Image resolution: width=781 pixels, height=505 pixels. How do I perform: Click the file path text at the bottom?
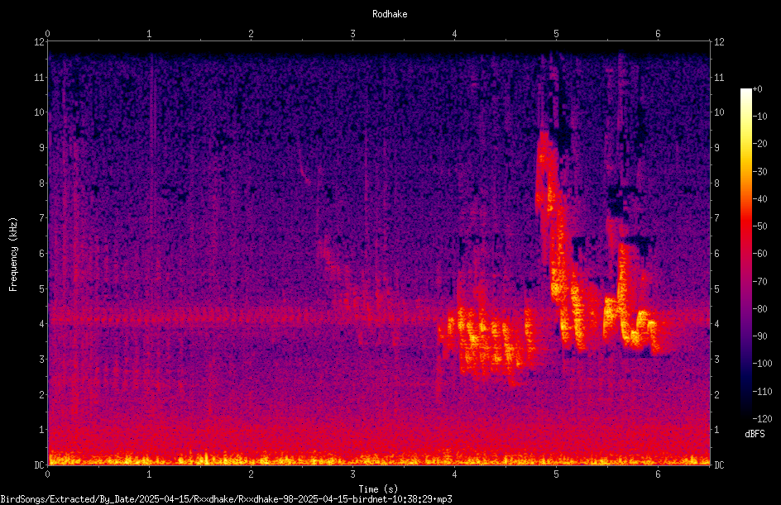[x=226, y=499]
